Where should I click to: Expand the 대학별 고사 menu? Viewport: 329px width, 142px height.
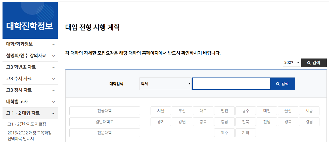pyautogui.click(x=30, y=102)
